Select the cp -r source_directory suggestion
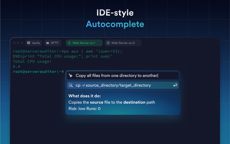Viewport: 230px width, 144px height. [x=123, y=85]
